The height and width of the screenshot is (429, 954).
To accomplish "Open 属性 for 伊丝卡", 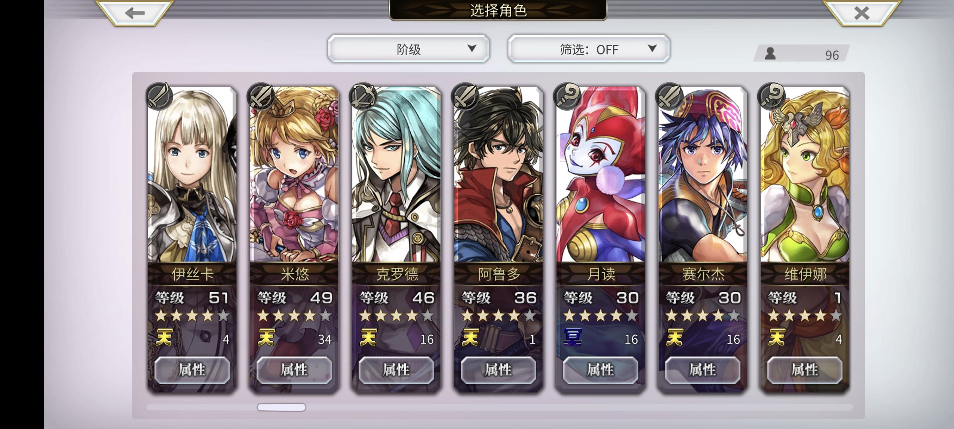I will (192, 370).
